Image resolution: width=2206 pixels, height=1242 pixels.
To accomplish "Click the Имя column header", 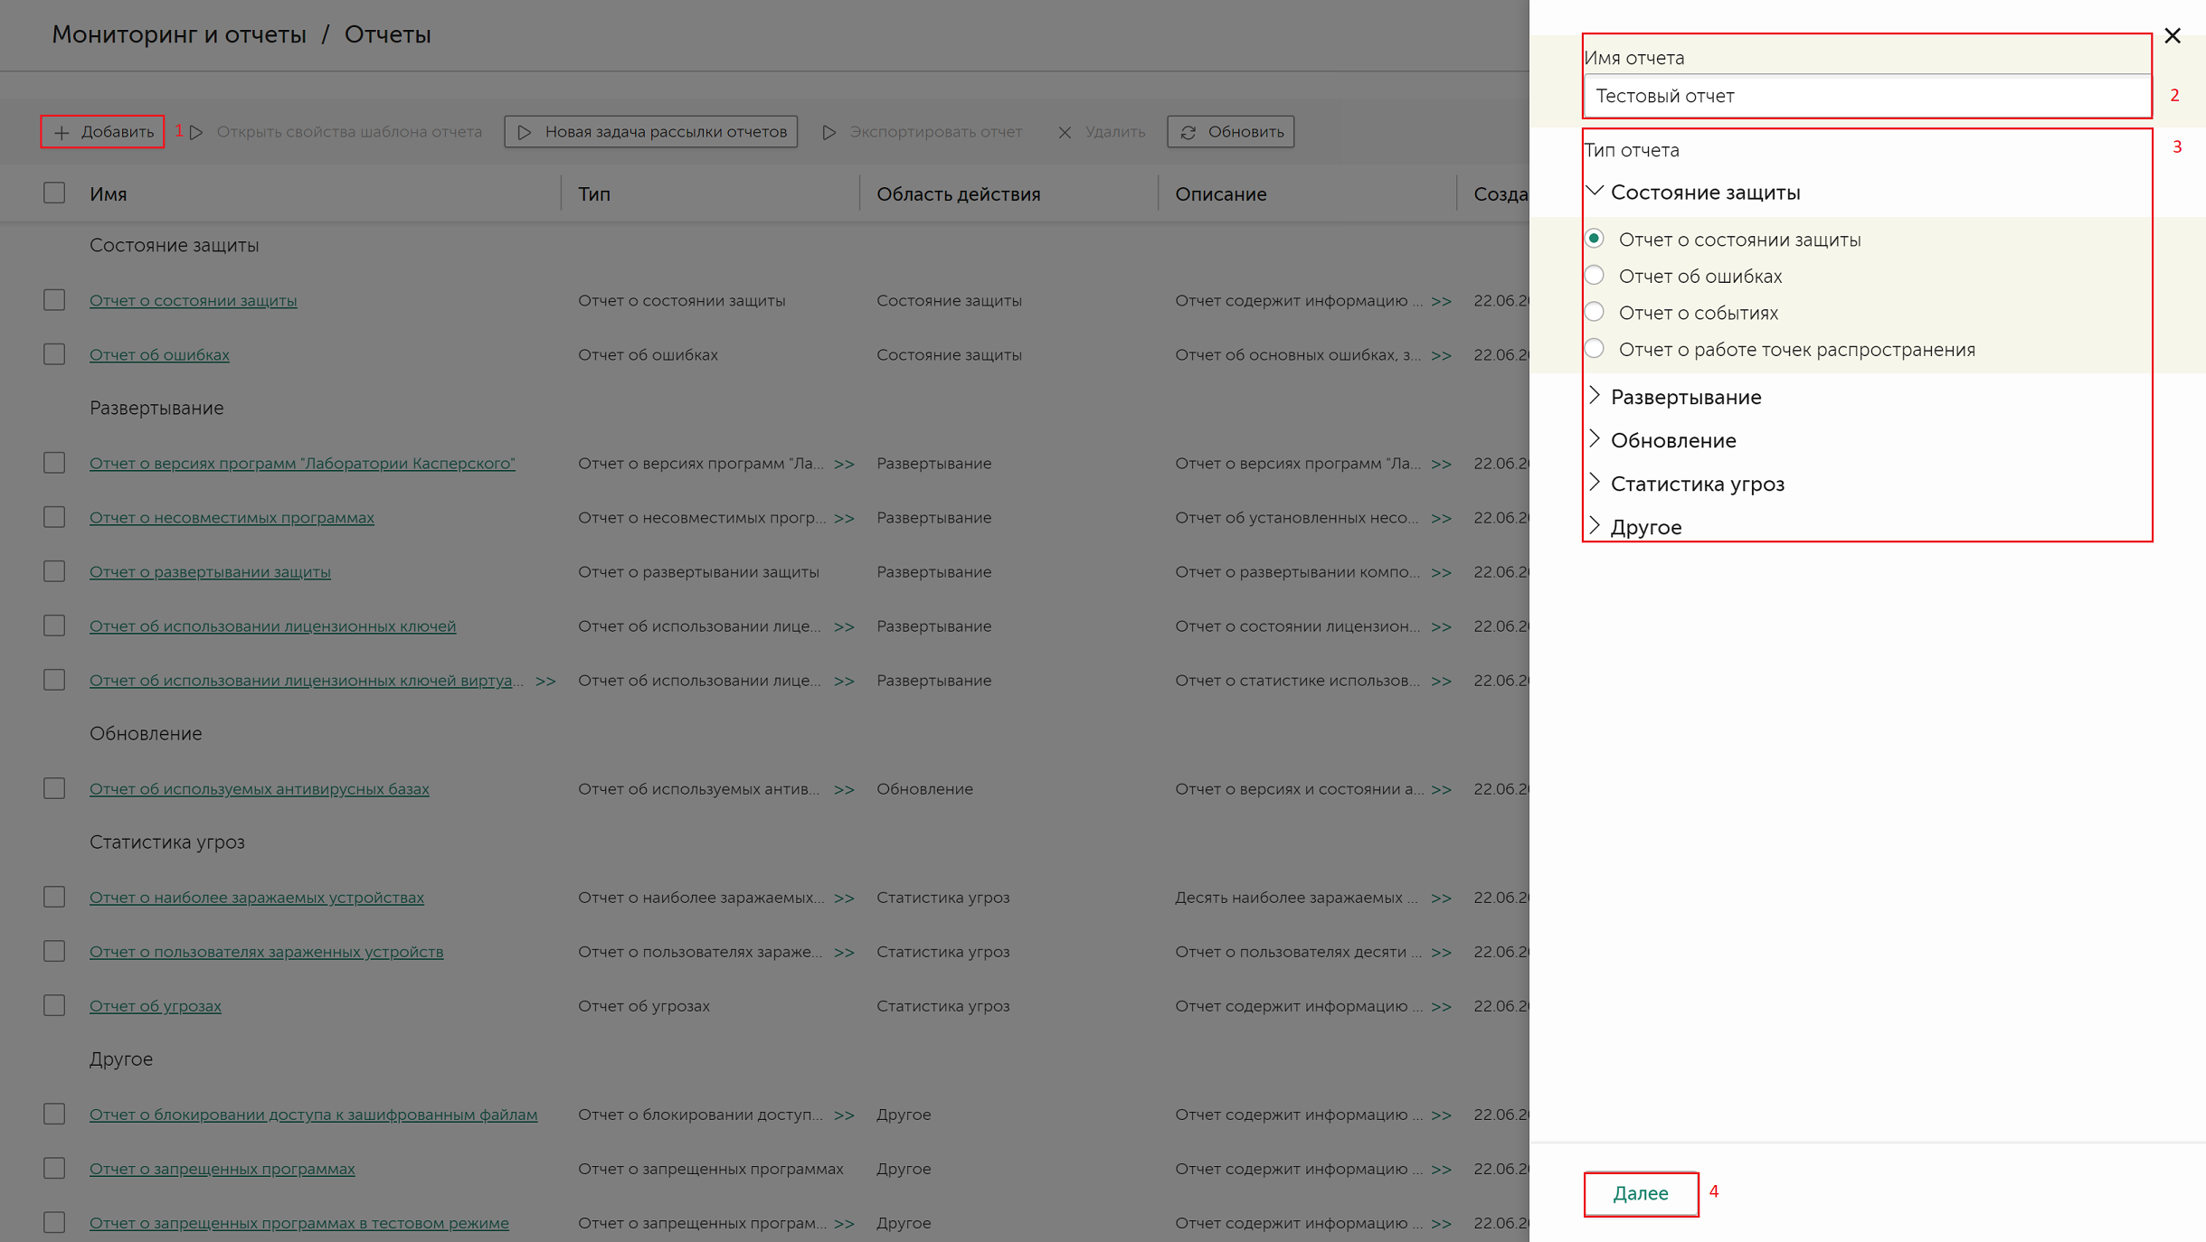I will click(x=108, y=194).
